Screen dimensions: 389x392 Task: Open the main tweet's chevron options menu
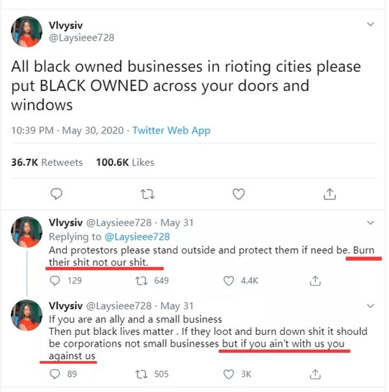(370, 25)
